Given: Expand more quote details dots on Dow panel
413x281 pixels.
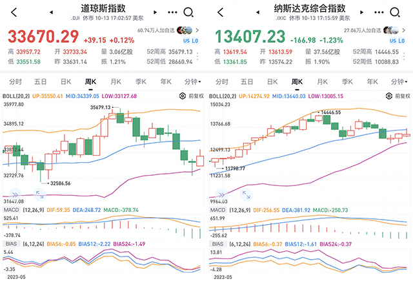Looking at the screenshot, I should click(x=197, y=57).
